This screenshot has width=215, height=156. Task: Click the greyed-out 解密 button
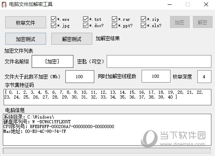tap(203, 22)
